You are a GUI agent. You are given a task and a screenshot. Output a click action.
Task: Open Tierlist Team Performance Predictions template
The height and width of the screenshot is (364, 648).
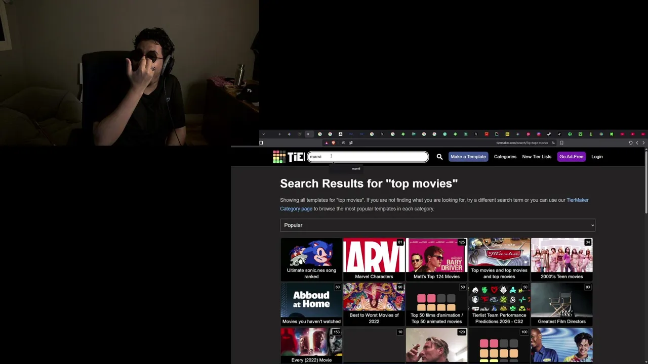pos(499,304)
